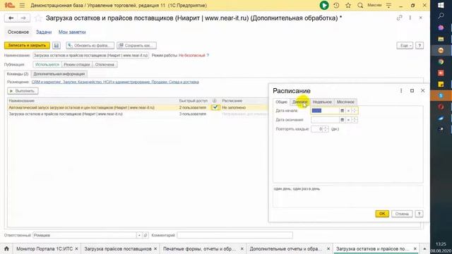Select the Основное tab
452x254 pixels.
(18, 32)
